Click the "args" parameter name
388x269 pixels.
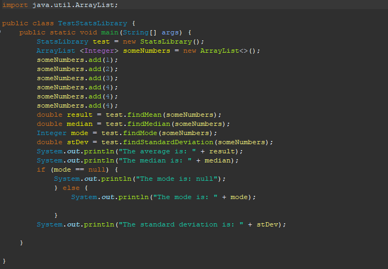170,33
